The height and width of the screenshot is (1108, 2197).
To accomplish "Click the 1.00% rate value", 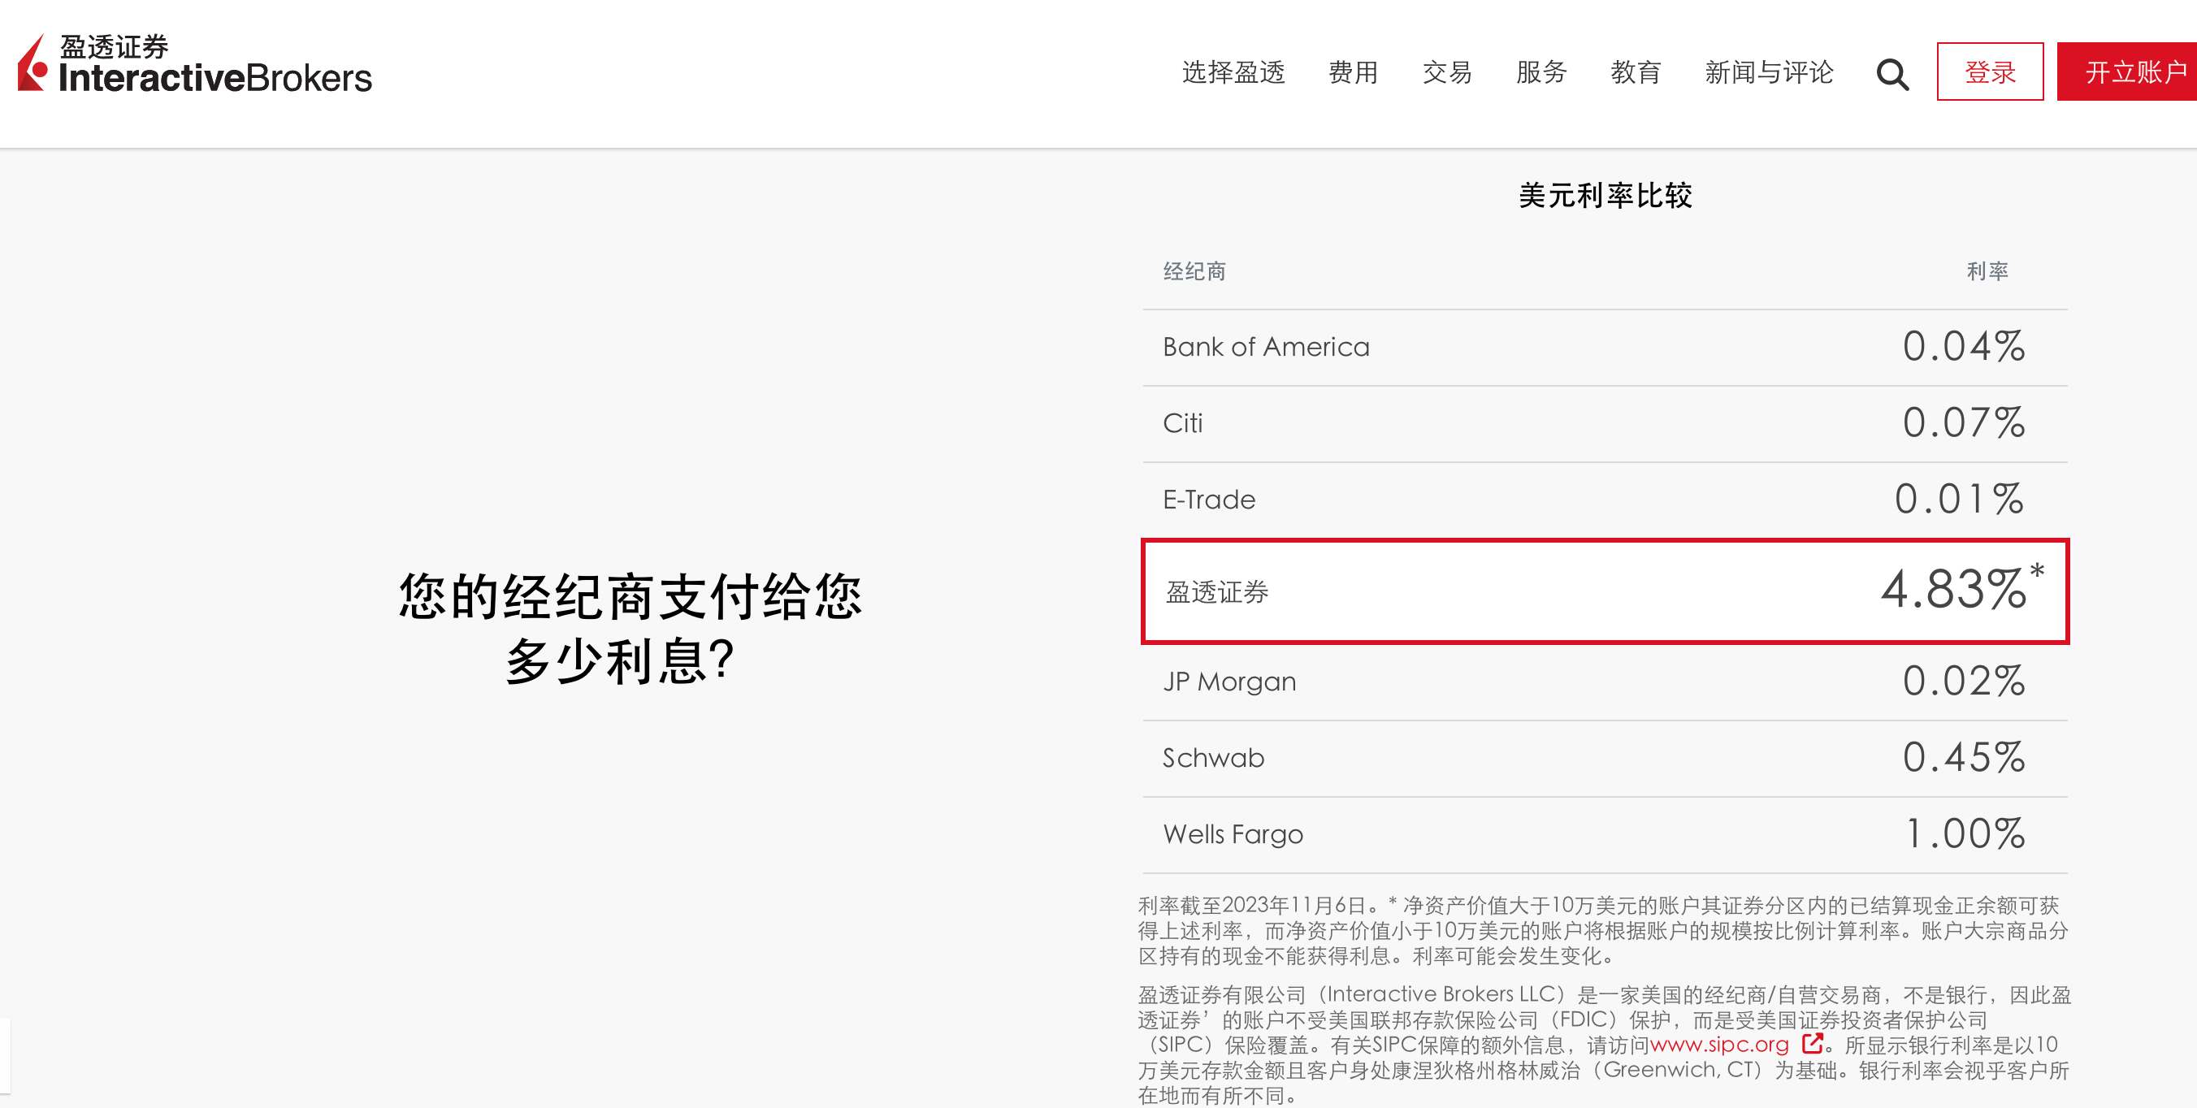I will (1965, 833).
